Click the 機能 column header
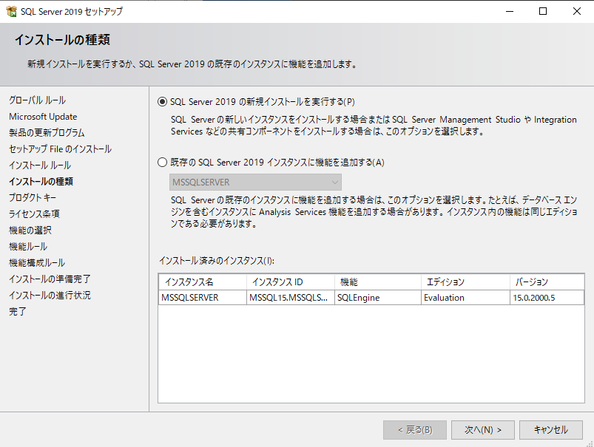 point(378,282)
